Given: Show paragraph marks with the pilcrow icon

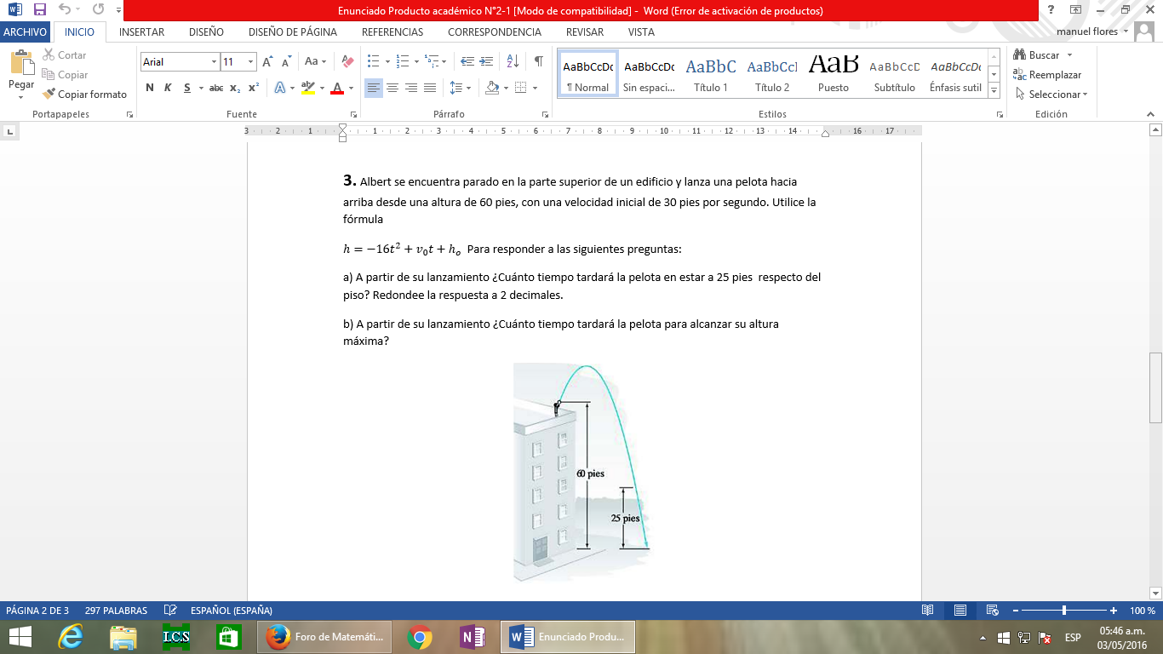Looking at the screenshot, I should tap(538, 61).
